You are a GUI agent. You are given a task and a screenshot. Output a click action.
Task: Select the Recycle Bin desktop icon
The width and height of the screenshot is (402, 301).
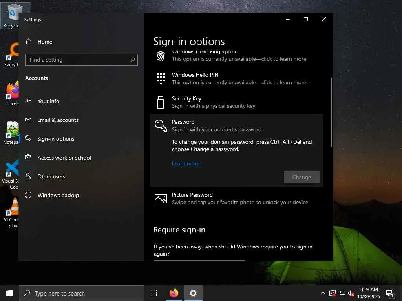pyautogui.click(x=11, y=15)
